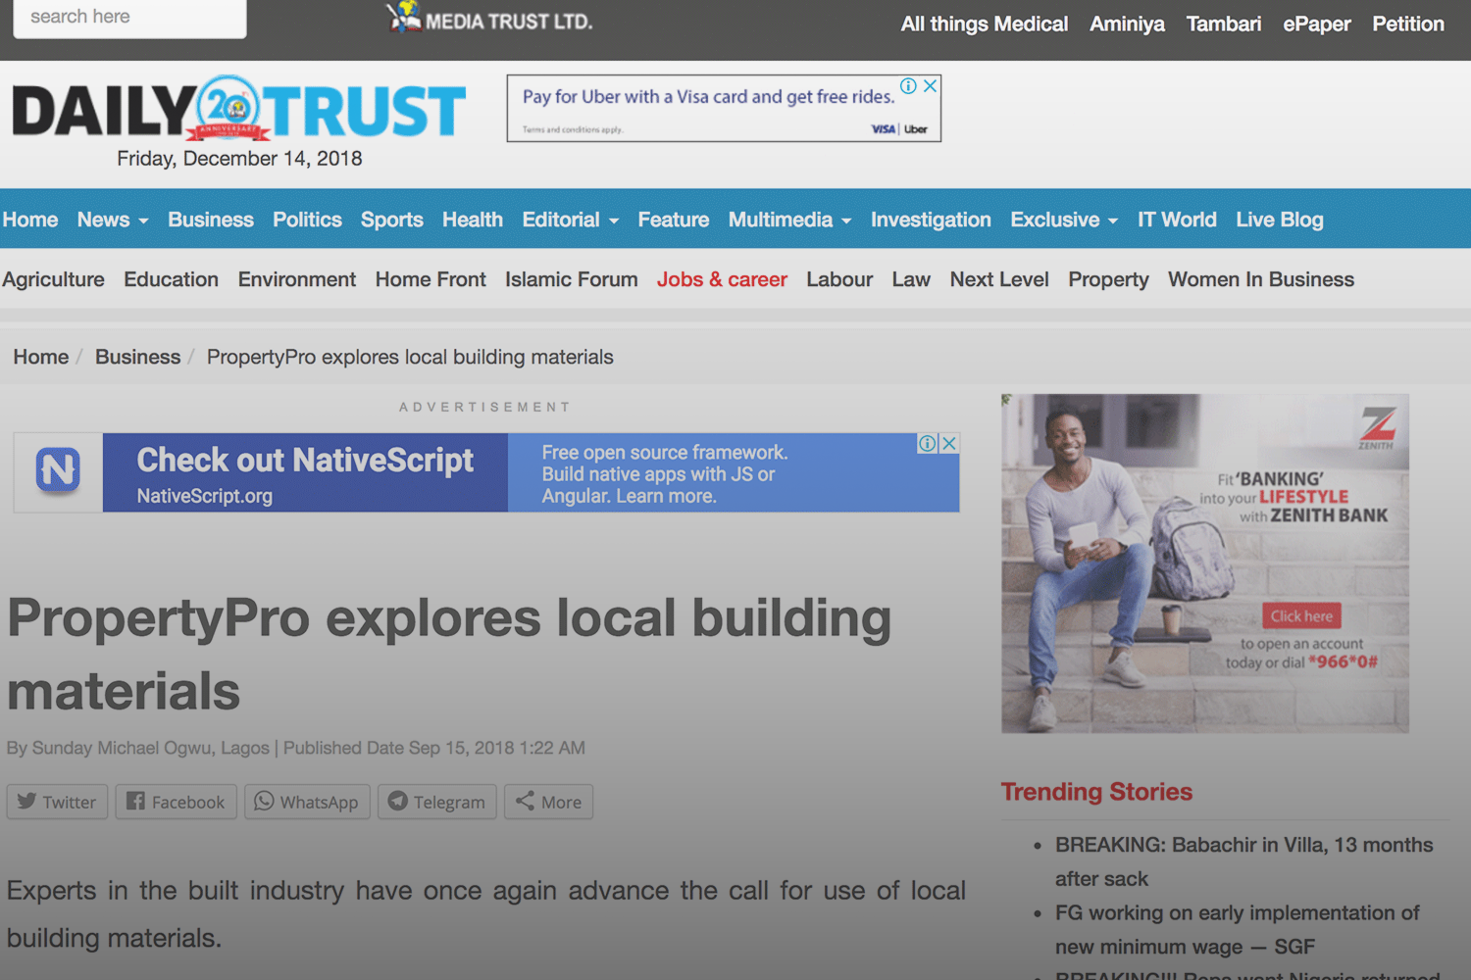Expand the News dropdown menu
The image size is (1471, 980).
coord(113,220)
